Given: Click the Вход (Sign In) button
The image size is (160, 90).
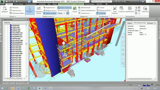Looking at the screenshot, I should [127, 1].
